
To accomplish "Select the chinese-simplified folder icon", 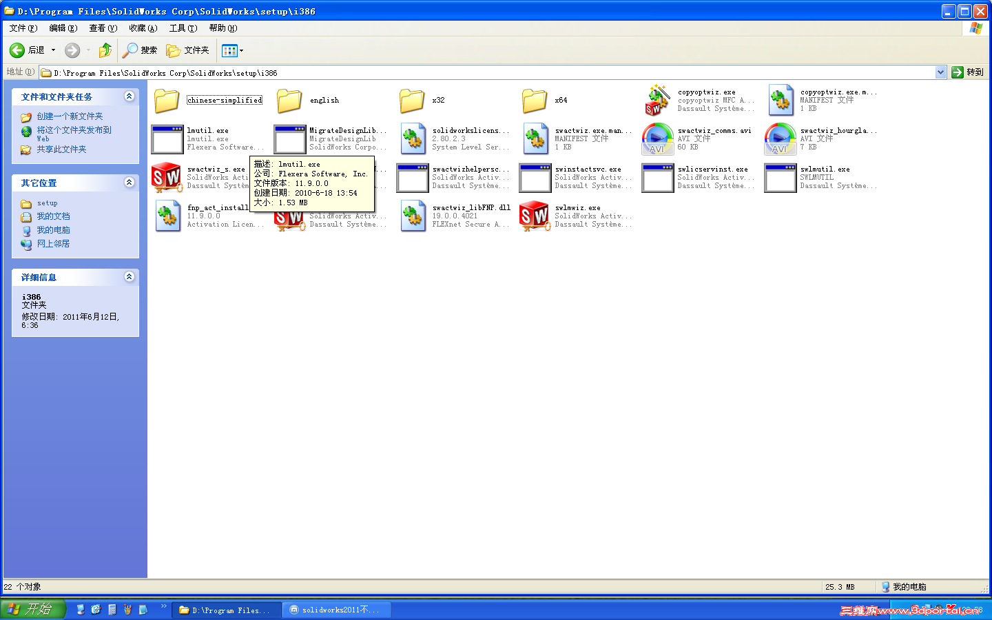I will point(167,101).
